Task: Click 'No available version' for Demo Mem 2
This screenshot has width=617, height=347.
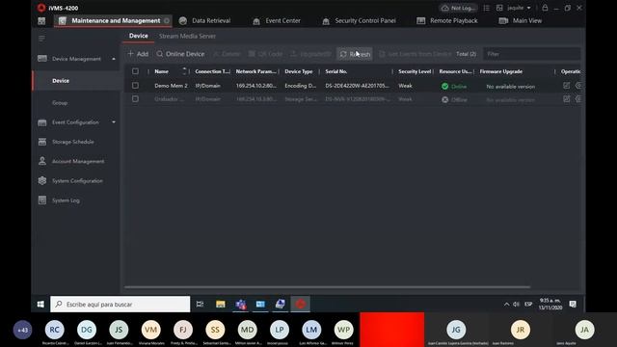Action: [x=510, y=87]
